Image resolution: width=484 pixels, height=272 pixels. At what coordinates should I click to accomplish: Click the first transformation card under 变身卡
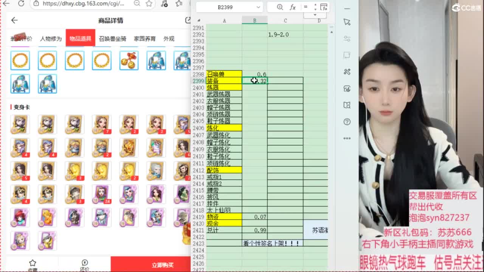click(x=20, y=124)
